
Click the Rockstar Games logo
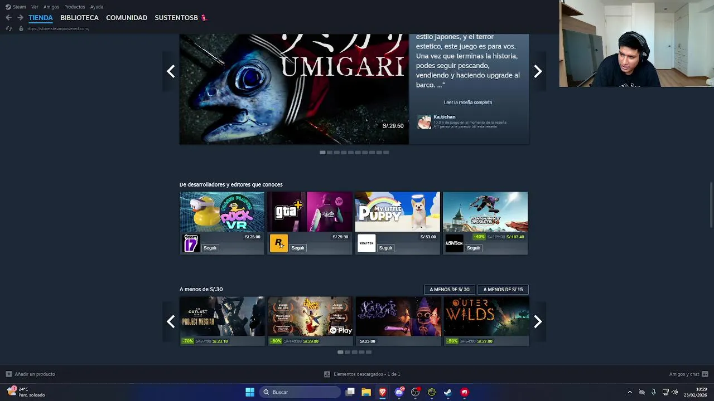coord(278,243)
